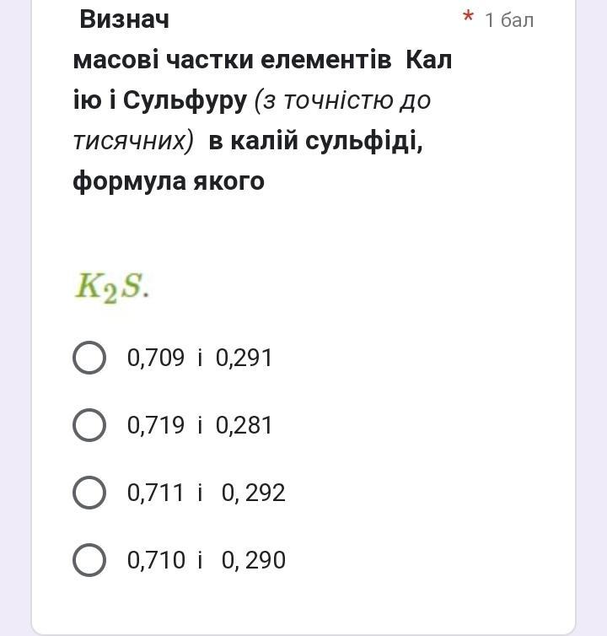Select the radio button for 0,709 і 0,291
Viewport: 607px width, 636px height.
pos(89,358)
